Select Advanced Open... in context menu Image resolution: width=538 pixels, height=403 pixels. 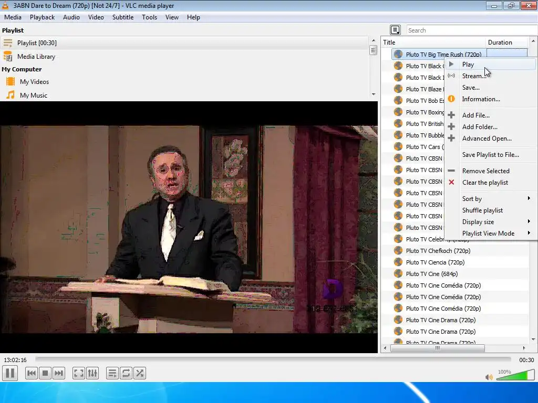(x=491, y=139)
